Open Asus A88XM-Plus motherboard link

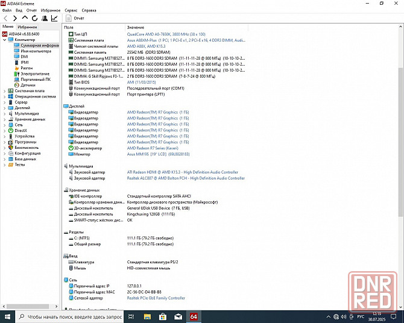186,40
